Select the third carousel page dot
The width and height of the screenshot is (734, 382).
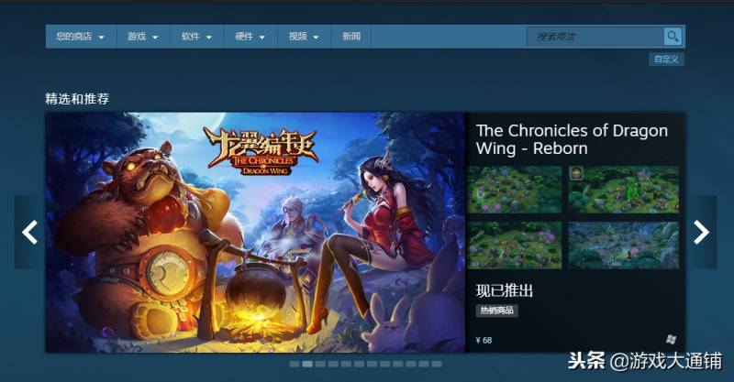(x=320, y=364)
